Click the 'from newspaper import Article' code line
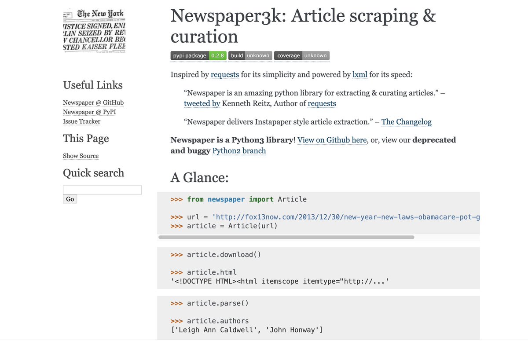Image resolution: width=528 pixels, height=341 pixels. tap(238, 199)
